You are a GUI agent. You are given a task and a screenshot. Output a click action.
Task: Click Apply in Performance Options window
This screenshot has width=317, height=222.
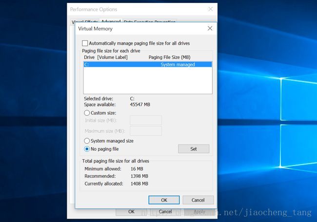pos(199,211)
